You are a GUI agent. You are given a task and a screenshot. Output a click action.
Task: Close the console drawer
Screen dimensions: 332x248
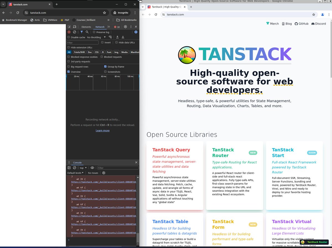[136, 162]
